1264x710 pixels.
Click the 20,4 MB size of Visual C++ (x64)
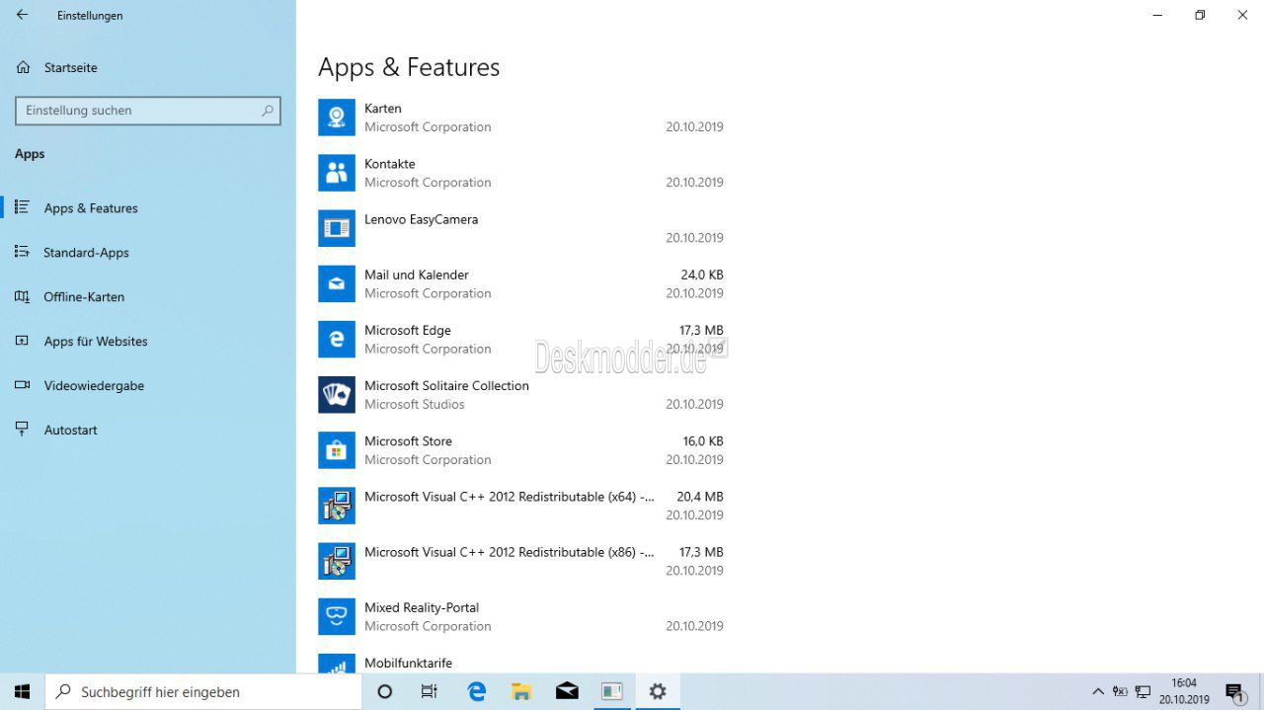coord(700,497)
